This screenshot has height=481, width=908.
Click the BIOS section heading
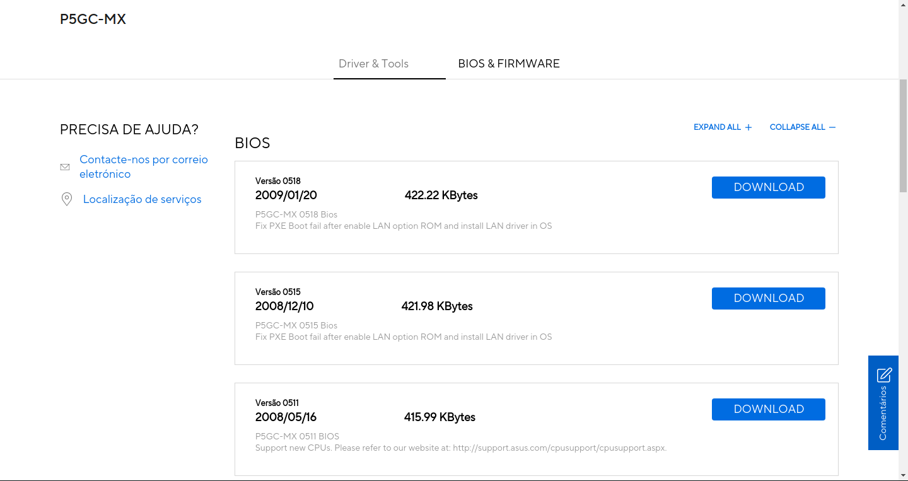click(x=252, y=143)
